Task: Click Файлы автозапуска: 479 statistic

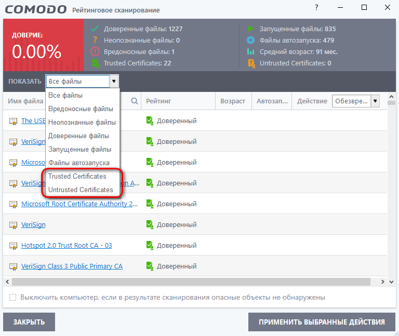Action: pyautogui.click(x=297, y=40)
